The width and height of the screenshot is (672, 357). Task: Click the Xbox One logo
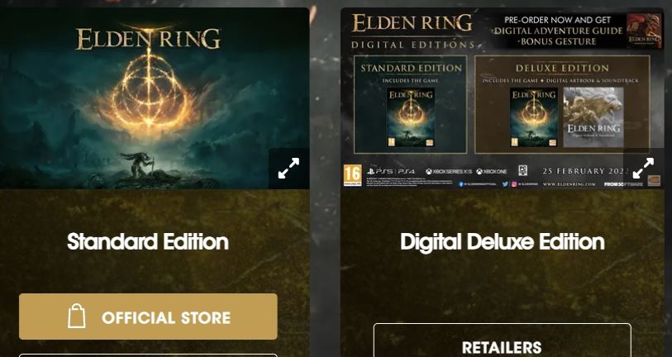tap(492, 171)
